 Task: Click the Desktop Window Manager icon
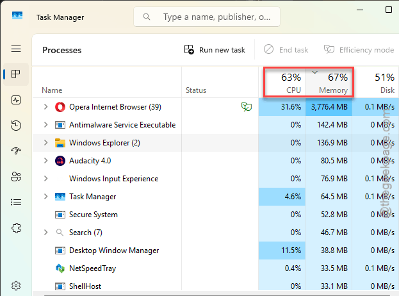click(60, 251)
